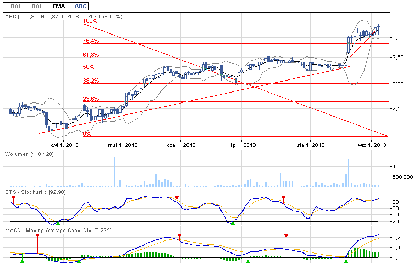Click the ABC open-high-low-close header text
419x264 pixels.
click(63, 17)
